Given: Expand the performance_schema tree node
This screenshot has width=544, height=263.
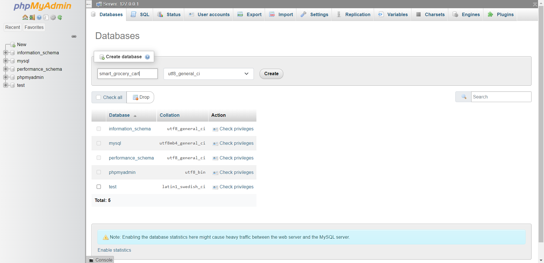Looking at the screenshot, I should (5, 69).
